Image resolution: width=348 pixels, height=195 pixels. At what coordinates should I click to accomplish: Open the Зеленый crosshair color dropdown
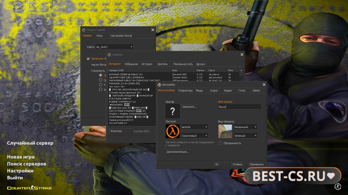[245, 135]
